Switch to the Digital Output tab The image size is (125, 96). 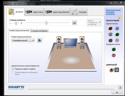pyautogui.click(x=34, y=12)
